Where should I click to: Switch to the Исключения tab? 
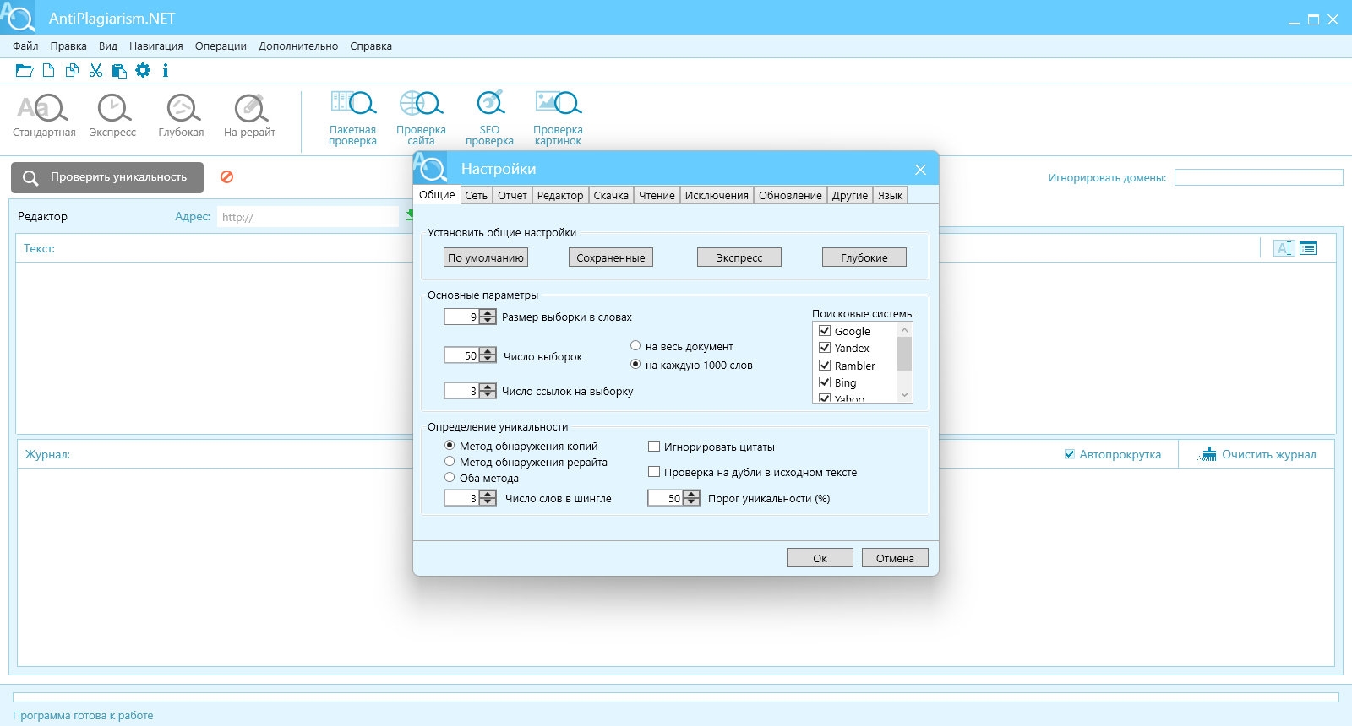[717, 196]
